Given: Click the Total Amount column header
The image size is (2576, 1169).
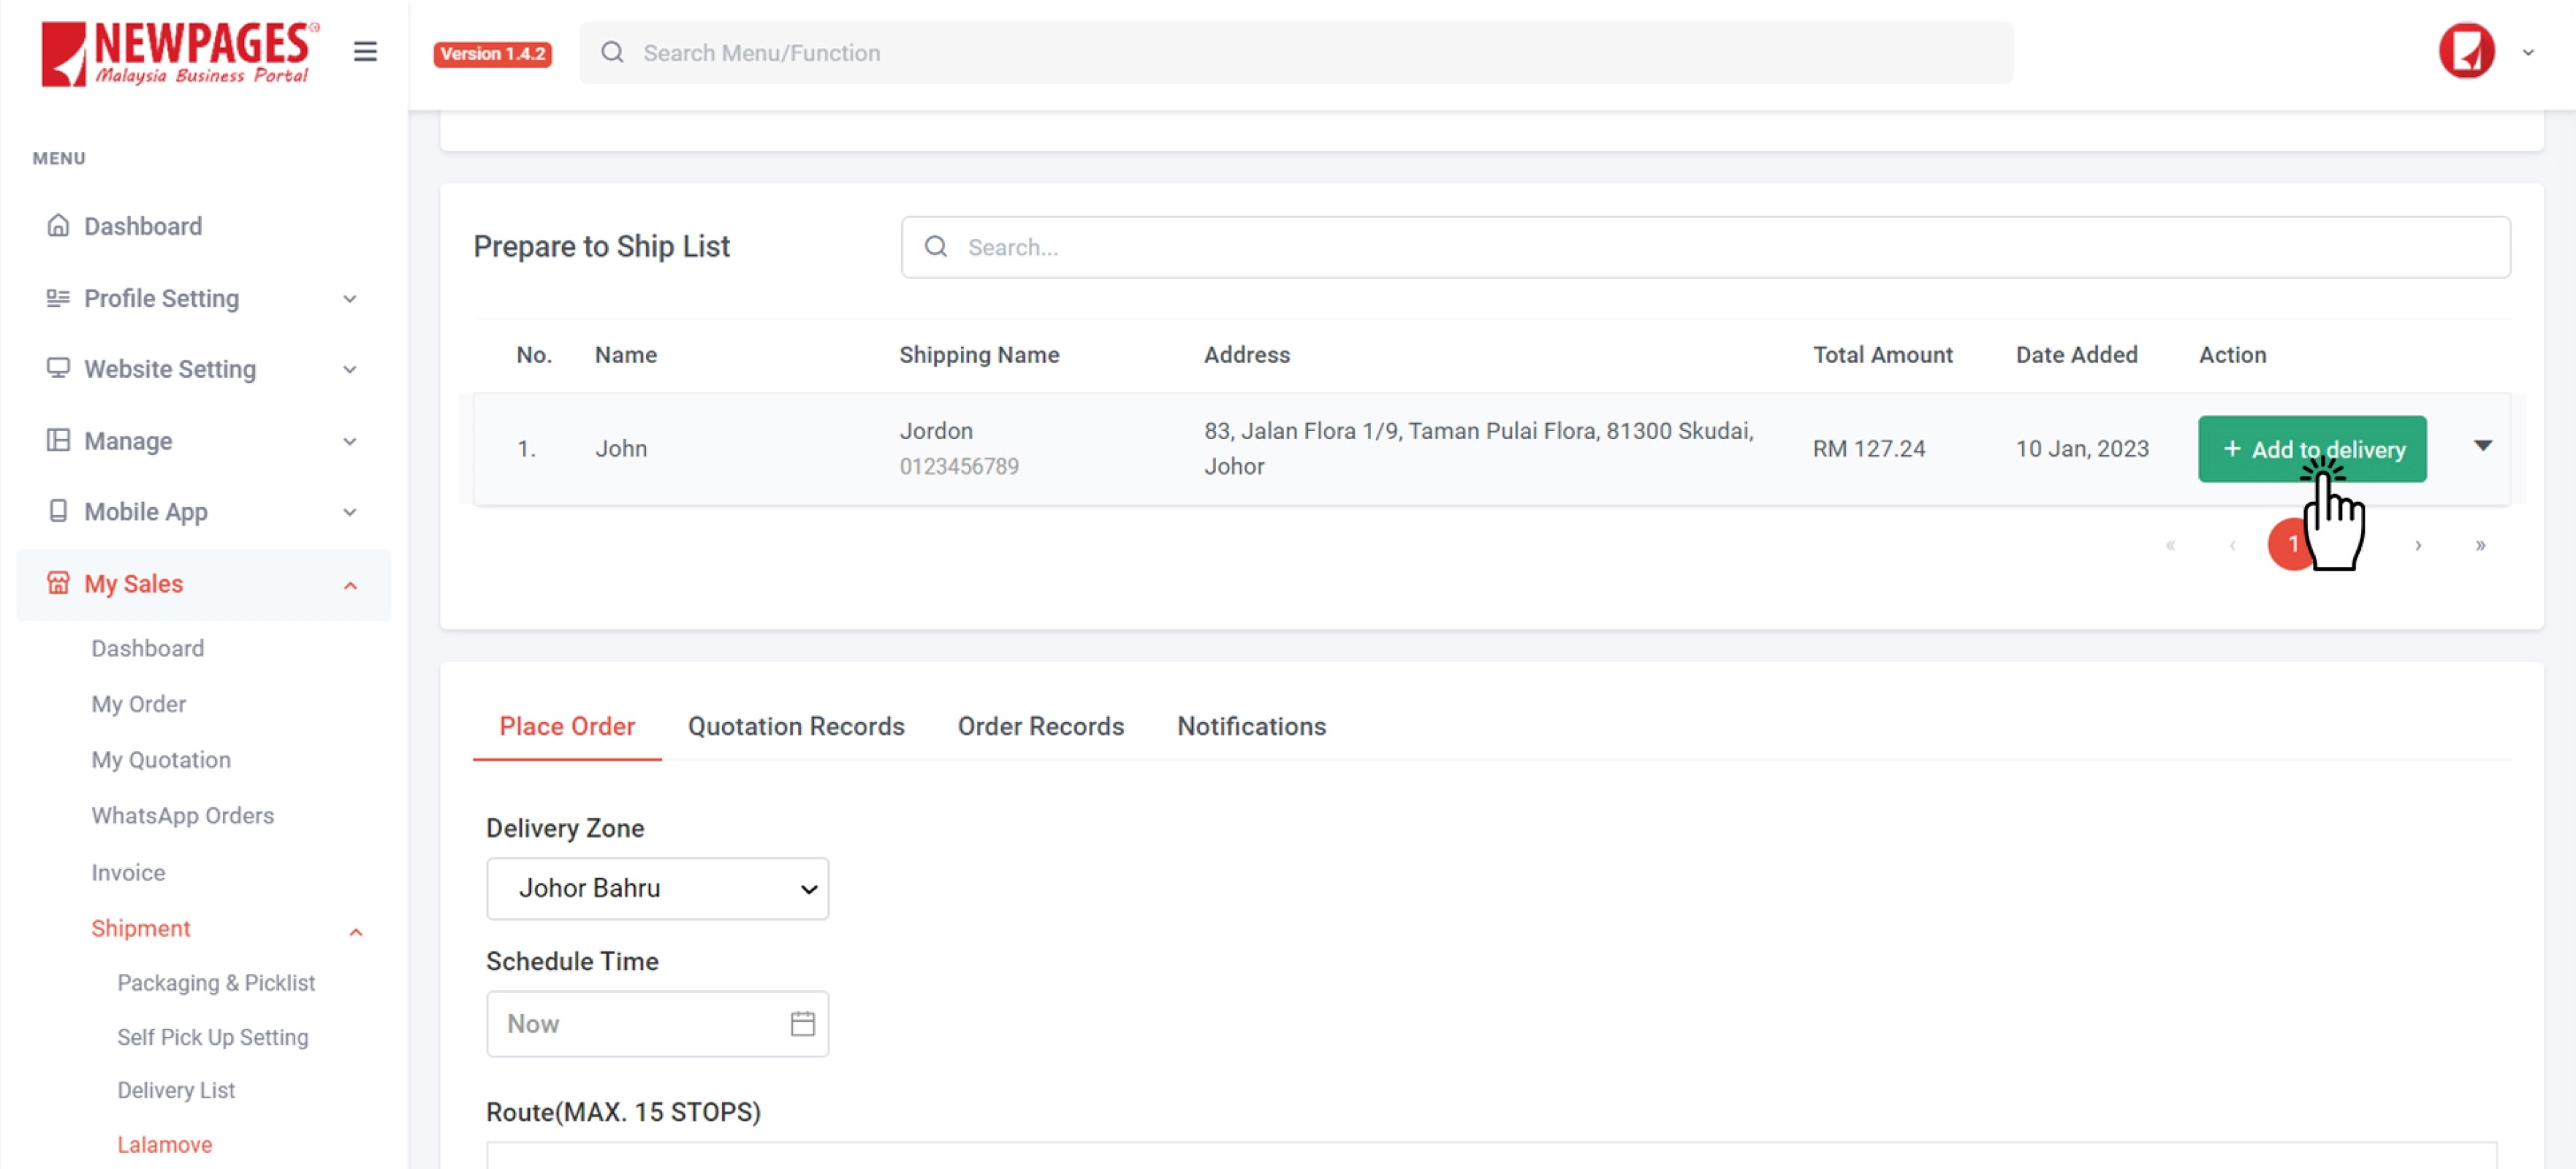Looking at the screenshot, I should click(x=1882, y=355).
